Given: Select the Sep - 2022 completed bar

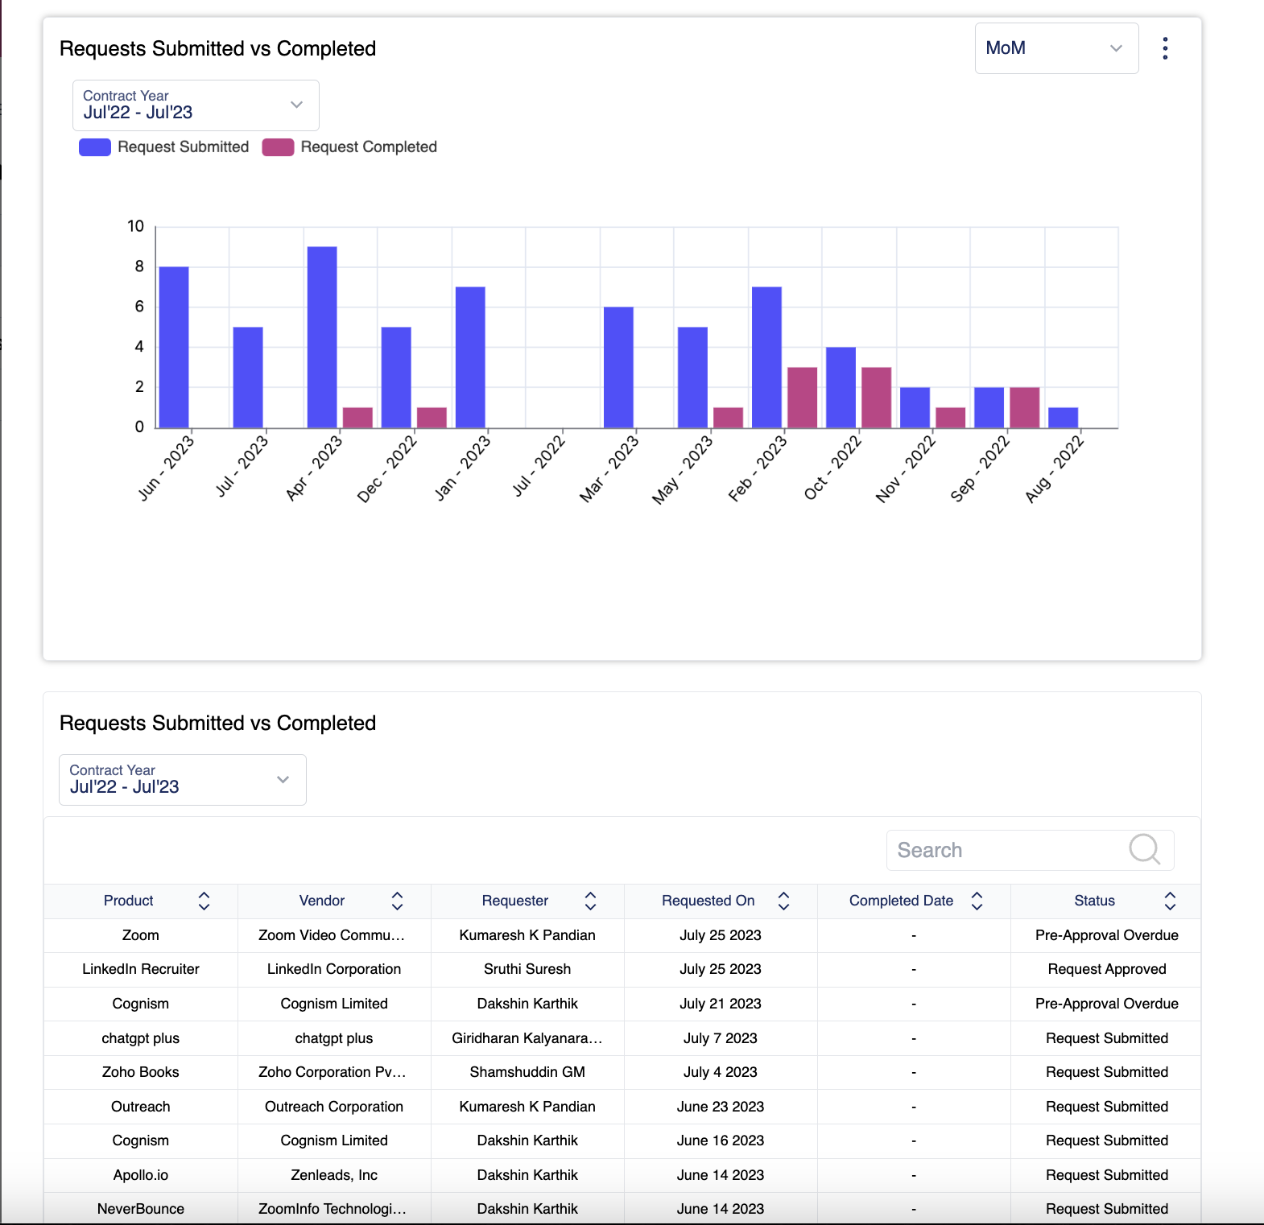Looking at the screenshot, I should (x=1025, y=407).
